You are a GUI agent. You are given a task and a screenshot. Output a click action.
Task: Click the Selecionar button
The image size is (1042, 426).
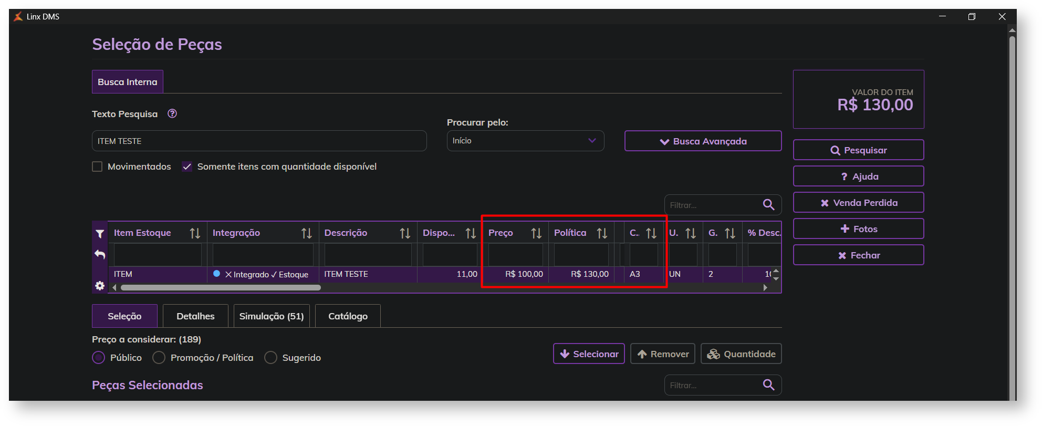pyautogui.click(x=589, y=354)
